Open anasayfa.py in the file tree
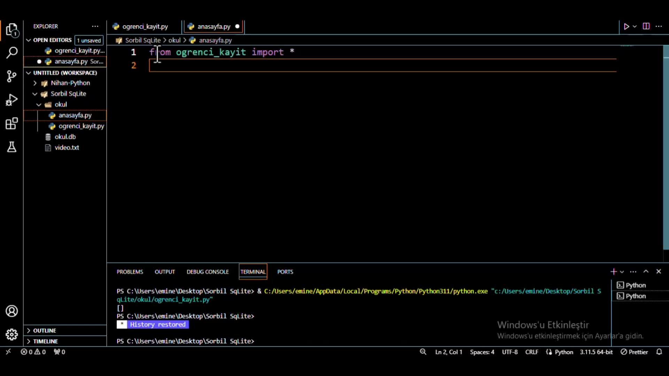Screen dimensions: 669x376 [65, 115]
